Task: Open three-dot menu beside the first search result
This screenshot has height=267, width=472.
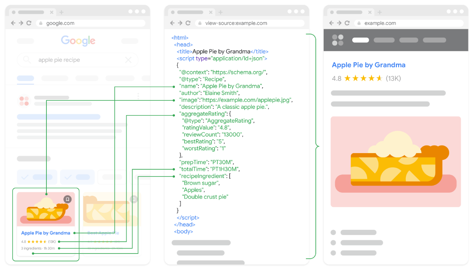Action: pos(138,96)
